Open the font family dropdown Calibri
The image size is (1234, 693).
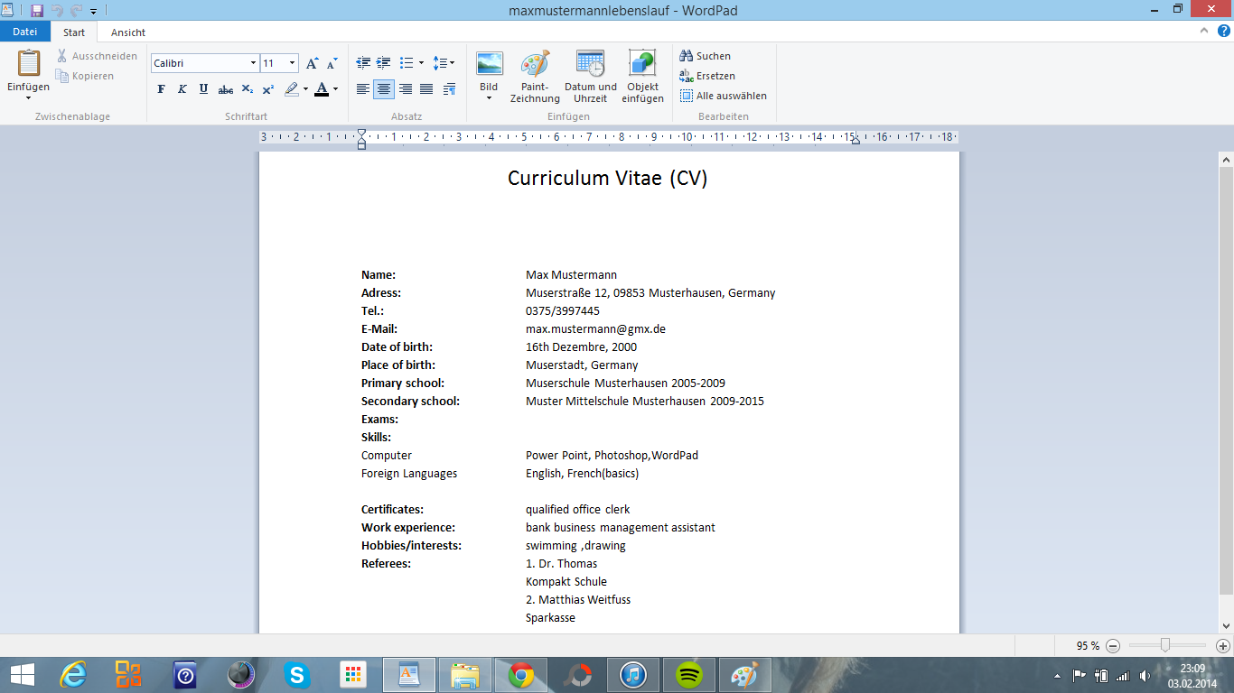[253, 63]
